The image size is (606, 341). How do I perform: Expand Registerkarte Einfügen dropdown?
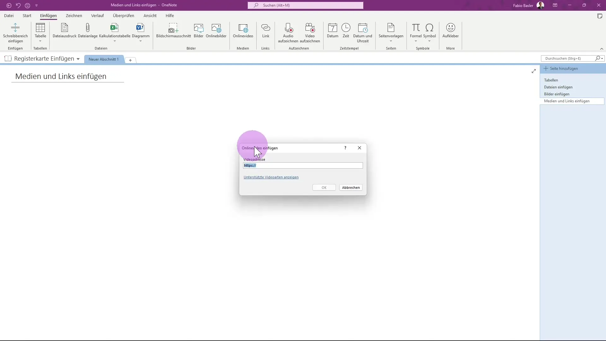[78, 59]
